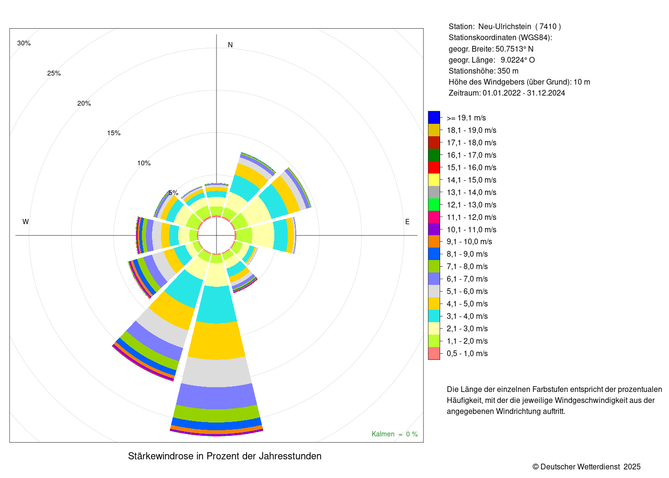Click the >= 19.1 m/s legend label
Screen dimensions: 669x478
[x=466, y=118]
